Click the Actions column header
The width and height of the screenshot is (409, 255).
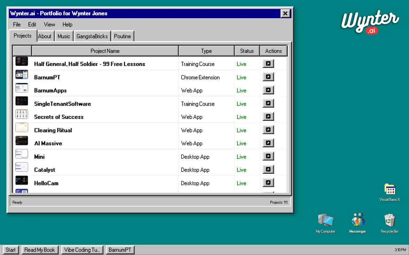pos(274,51)
